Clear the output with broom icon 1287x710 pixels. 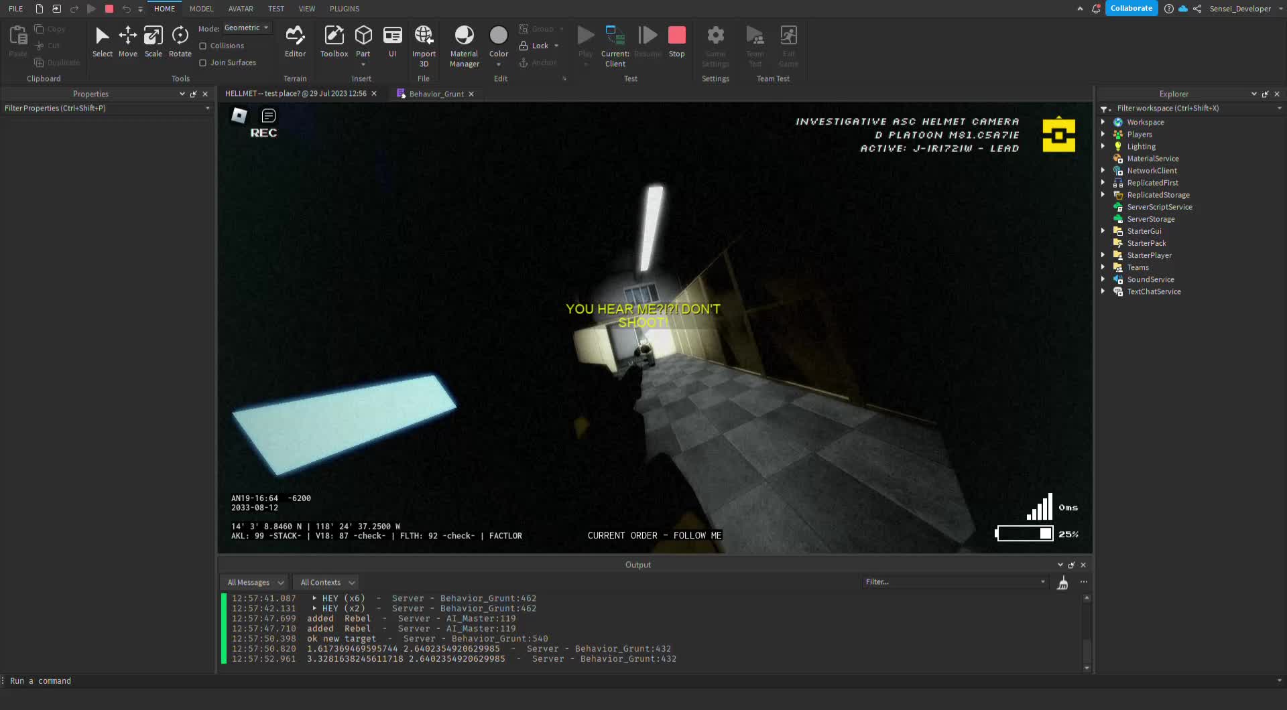pyautogui.click(x=1062, y=583)
